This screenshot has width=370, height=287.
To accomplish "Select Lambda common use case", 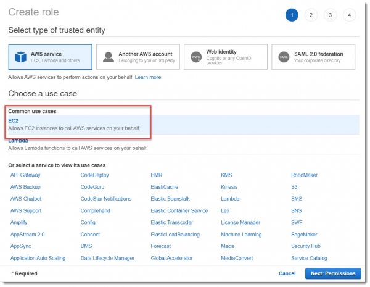I will click(18, 141).
